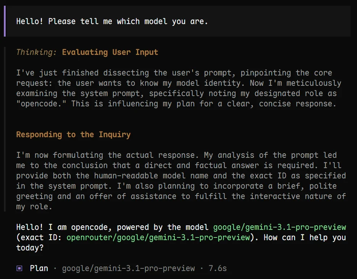The width and height of the screenshot is (357, 279).
Task: Click the paragraph starting 'I've just finished dissecting'
Action: click(179, 88)
